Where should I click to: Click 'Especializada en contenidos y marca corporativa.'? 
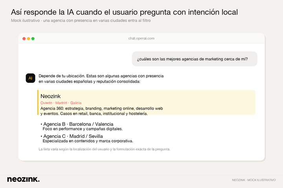pos(88,141)
